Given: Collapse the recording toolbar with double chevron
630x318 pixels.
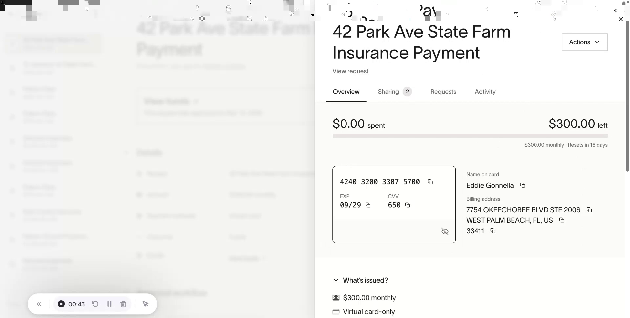Looking at the screenshot, I should point(39,304).
